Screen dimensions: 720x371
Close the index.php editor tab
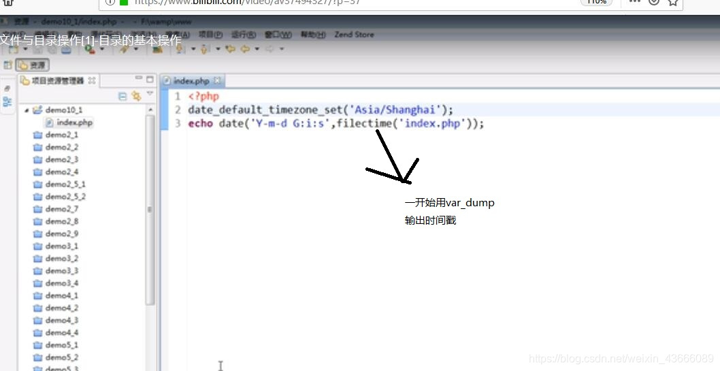217,80
